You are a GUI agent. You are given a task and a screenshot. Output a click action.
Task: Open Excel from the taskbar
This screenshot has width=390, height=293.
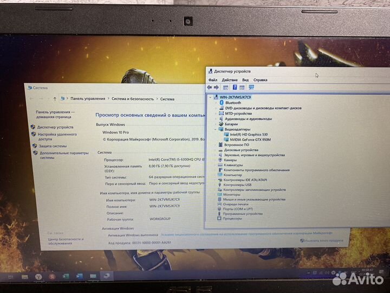tap(66, 276)
